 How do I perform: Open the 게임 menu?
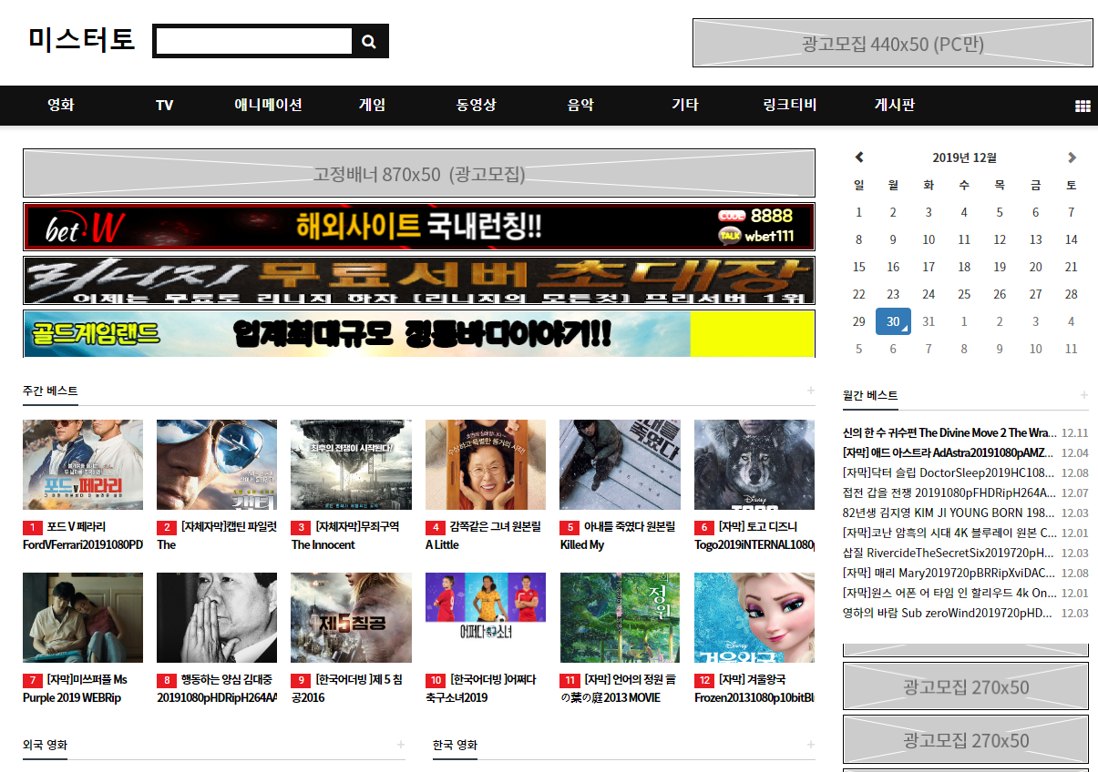372,105
